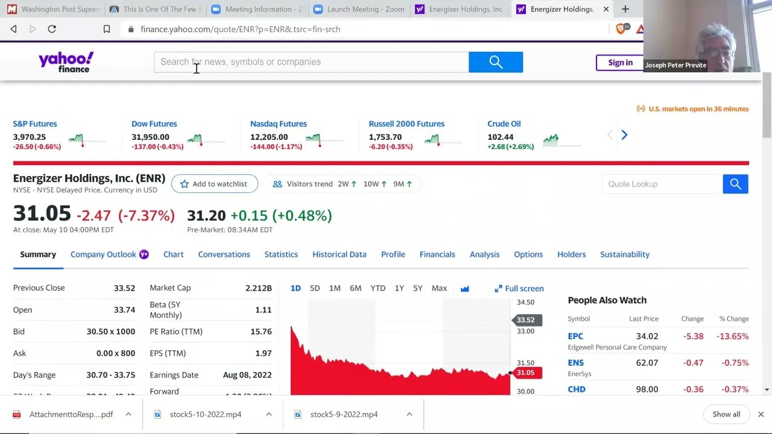Viewport: 772px width, 434px height.
Task: Show next market summary items arrow
Action: point(624,135)
